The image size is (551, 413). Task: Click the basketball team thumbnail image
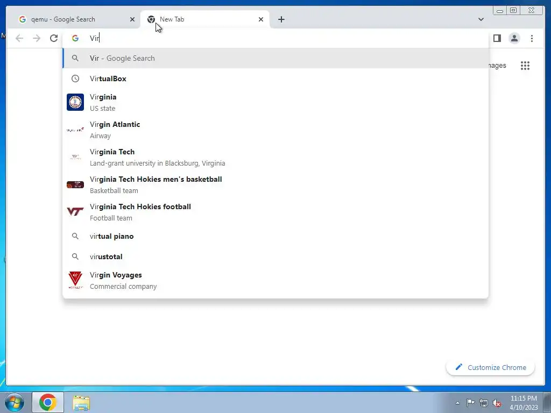tap(75, 184)
